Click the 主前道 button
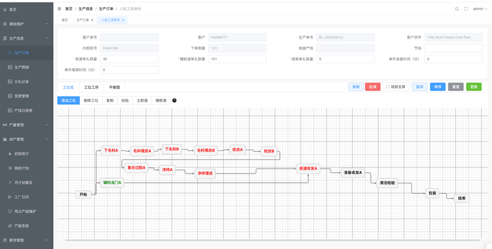Viewport: 492px width, 249px height. tap(142, 101)
